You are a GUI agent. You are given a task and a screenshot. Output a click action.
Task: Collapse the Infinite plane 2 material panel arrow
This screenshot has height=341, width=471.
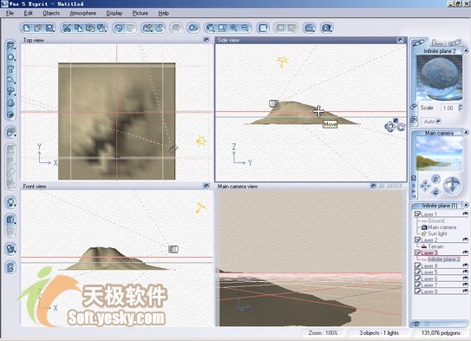466,50
